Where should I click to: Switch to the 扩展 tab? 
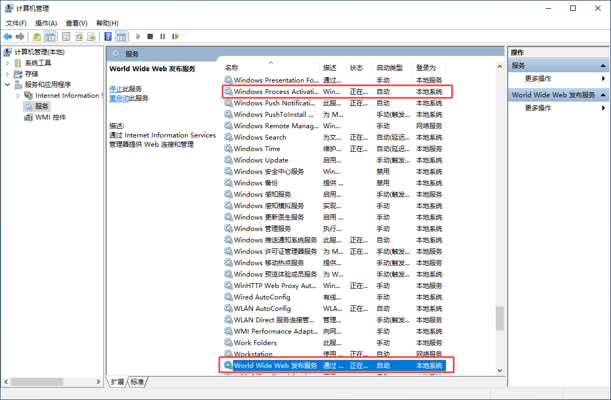point(118,382)
